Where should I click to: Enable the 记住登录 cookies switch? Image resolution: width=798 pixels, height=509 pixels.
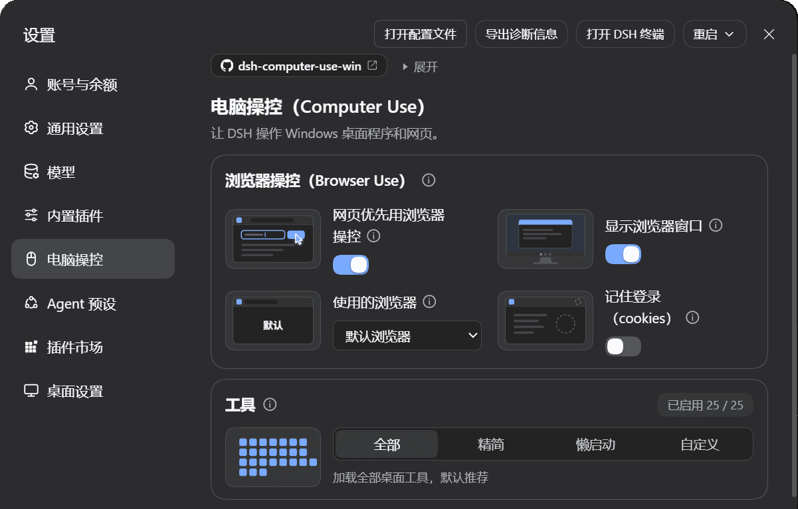(623, 346)
